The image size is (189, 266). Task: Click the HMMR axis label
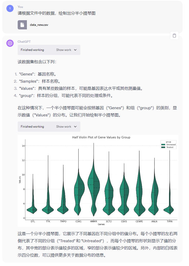[x=93, y=221]
